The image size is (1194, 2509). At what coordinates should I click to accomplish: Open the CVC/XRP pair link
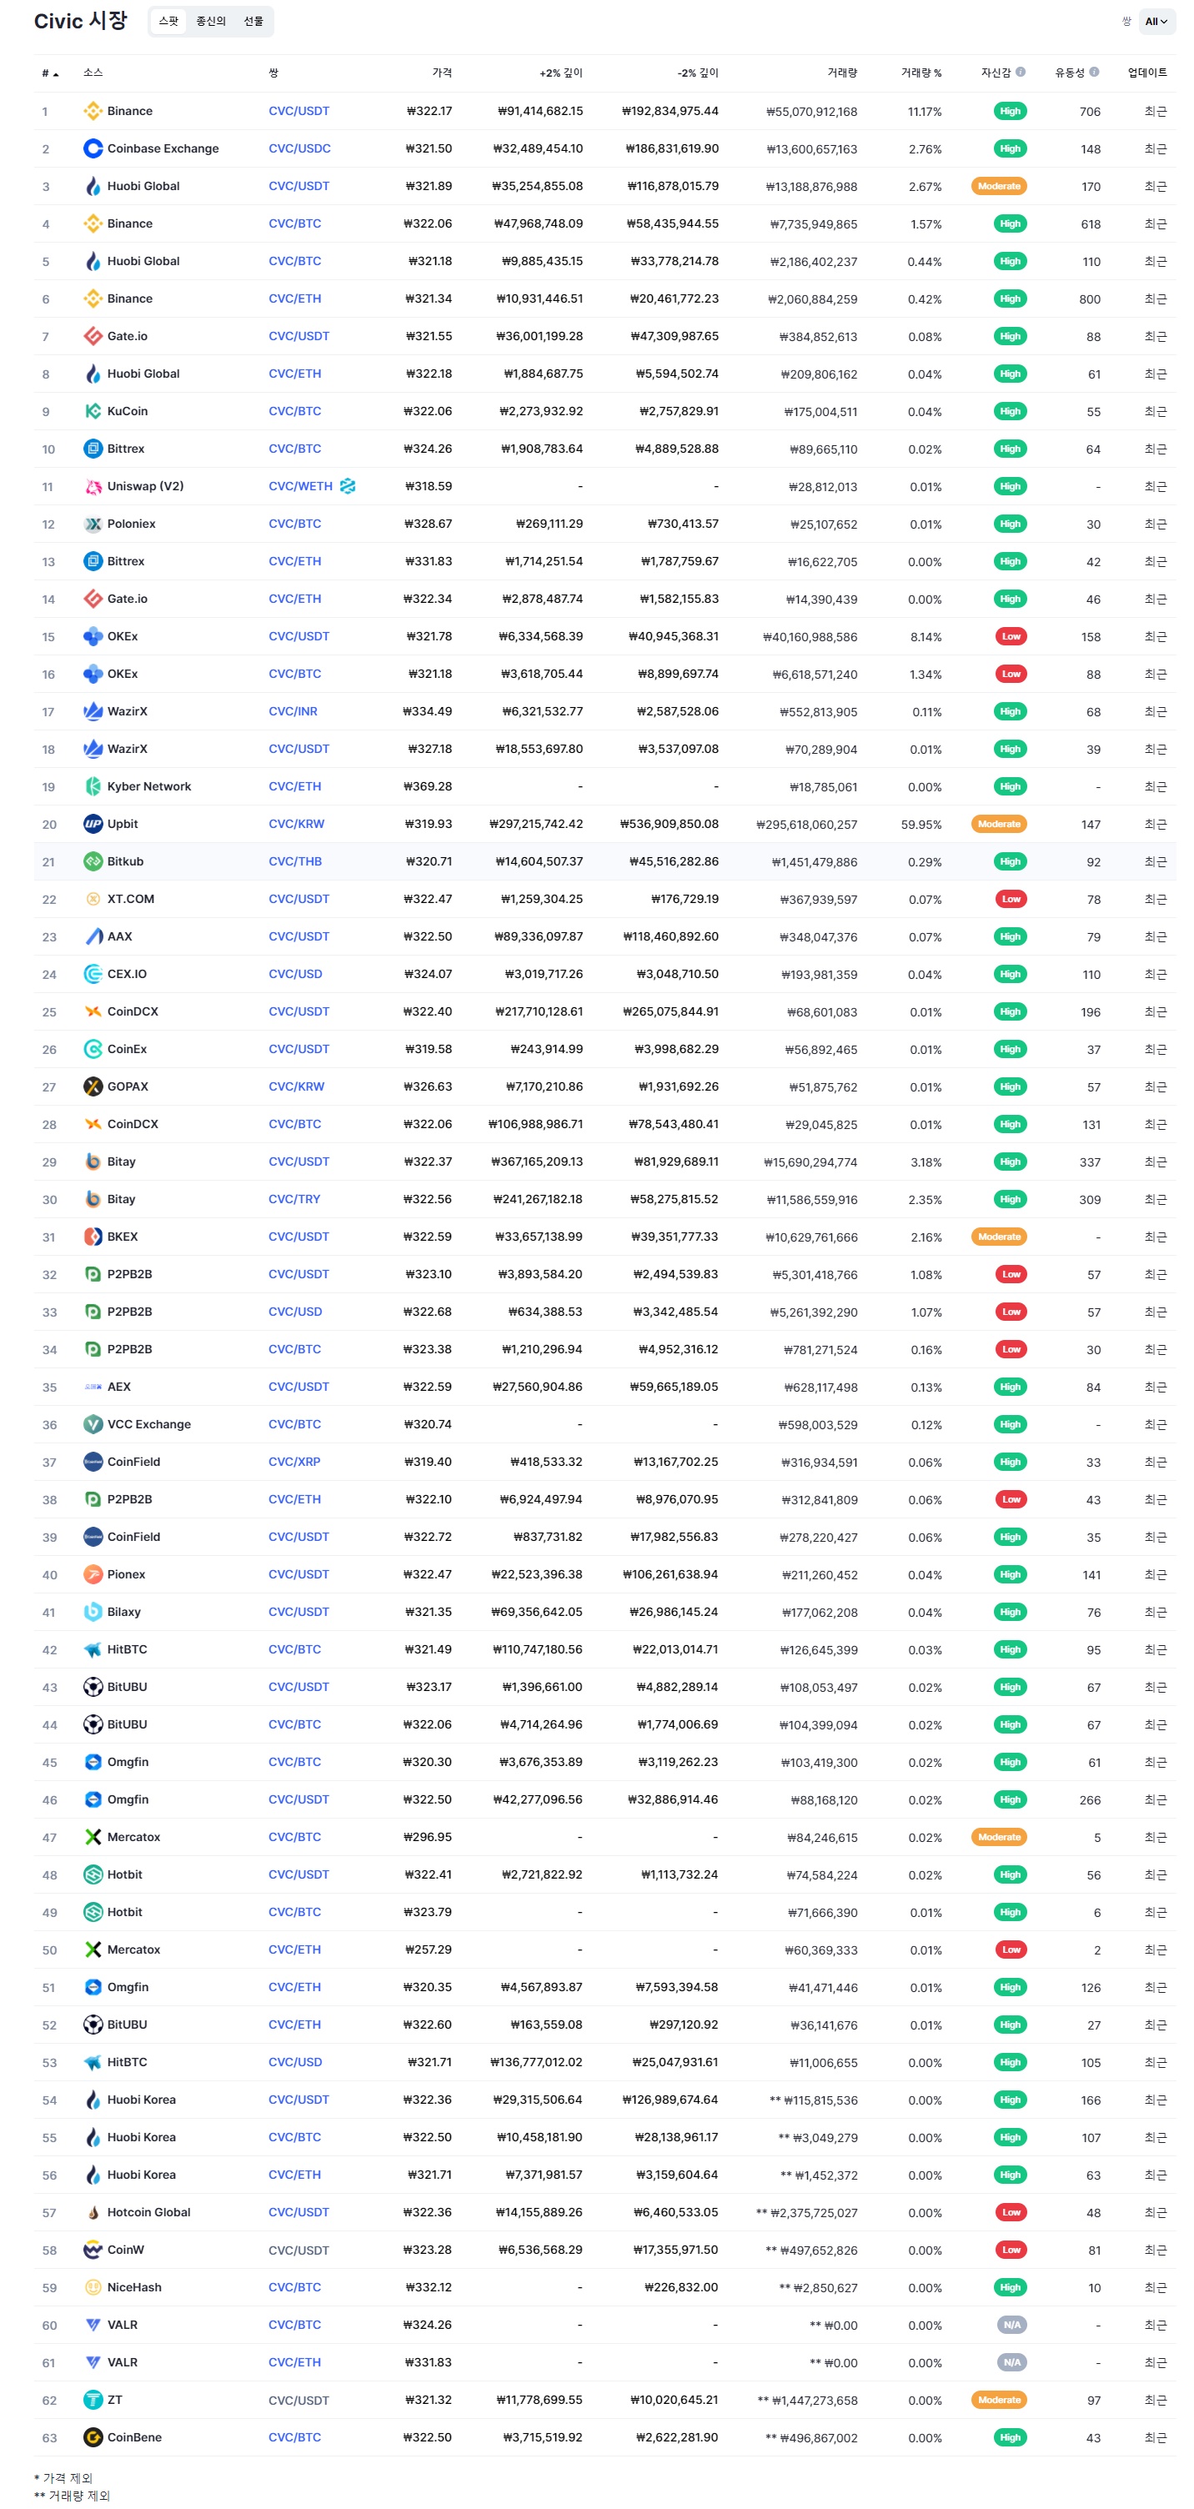[x=294, y=1461]
